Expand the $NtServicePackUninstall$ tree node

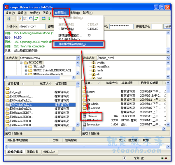click(x=26, y=74)
